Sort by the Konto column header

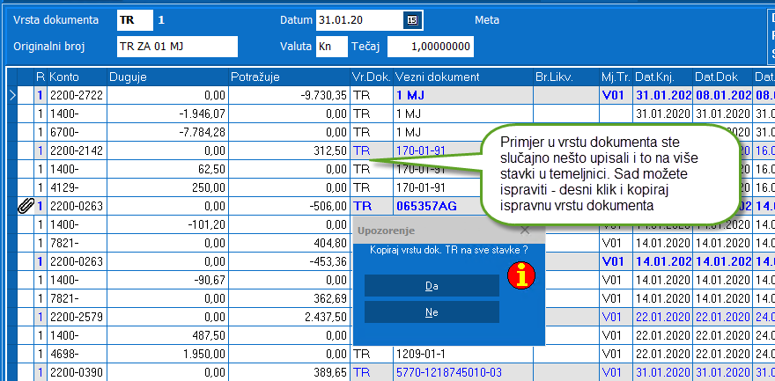pyautogui.click(x=76, y=77)
